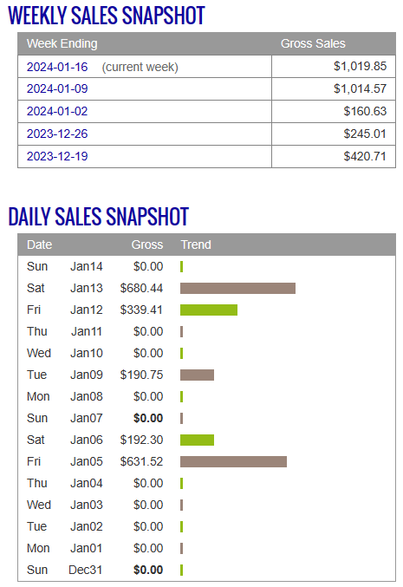This screenshot has height=587, width=403.
Task: Open the 2023-12-26 week ending link
Action: pos(57,134)
